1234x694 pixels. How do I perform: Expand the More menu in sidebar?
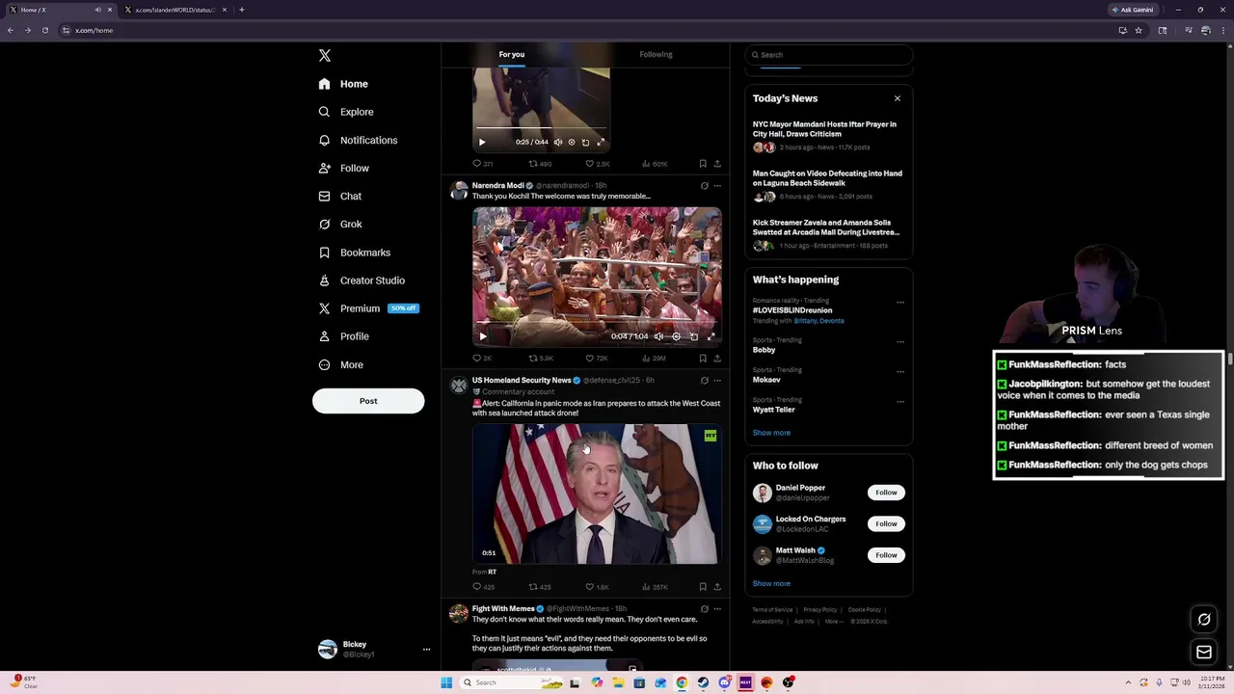click(341, 364)
